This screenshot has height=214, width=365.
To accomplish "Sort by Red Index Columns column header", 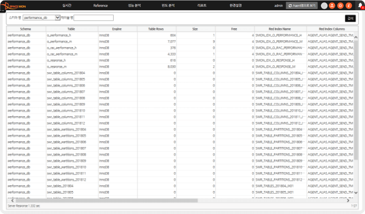I will coord(332,29).
